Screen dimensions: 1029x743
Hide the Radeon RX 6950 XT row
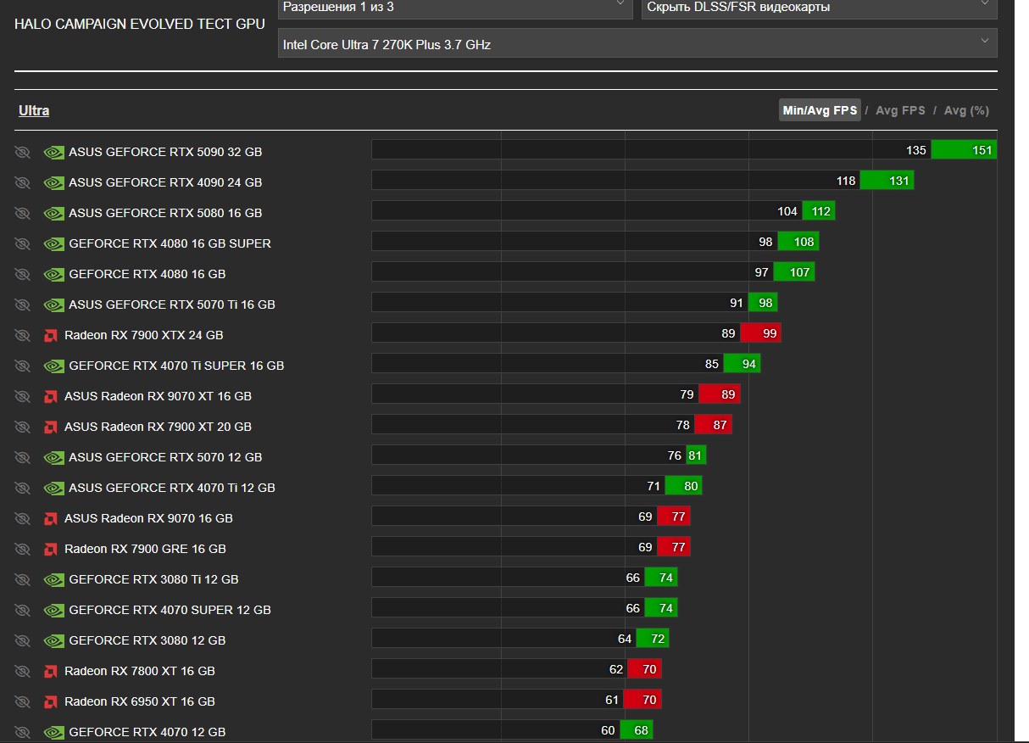point(23,701)
